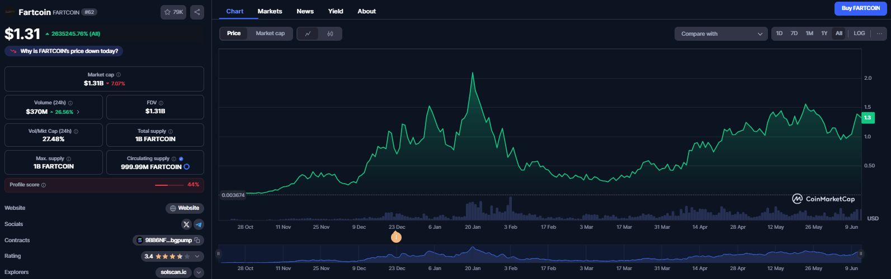Switch to line chart view
Screen dimensions: 891x279
pyautogui.click(x=308, y=33)
